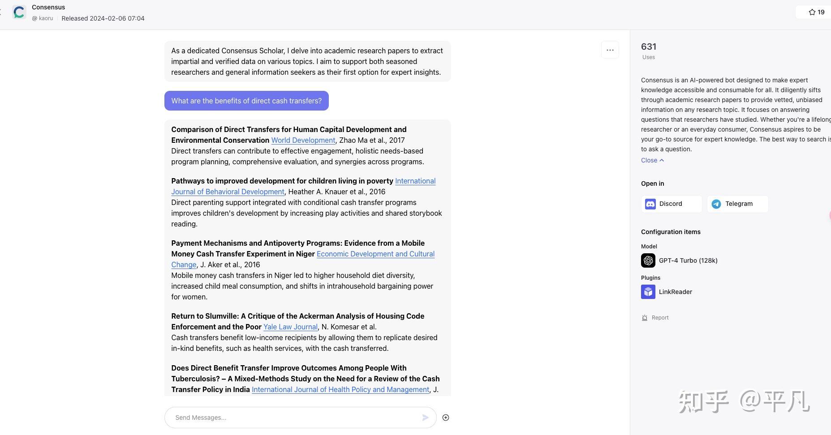Open International Journal of Health Policy link
This screenshot has width=831, height=435.
pyautogui.click(x=340, y=389)
